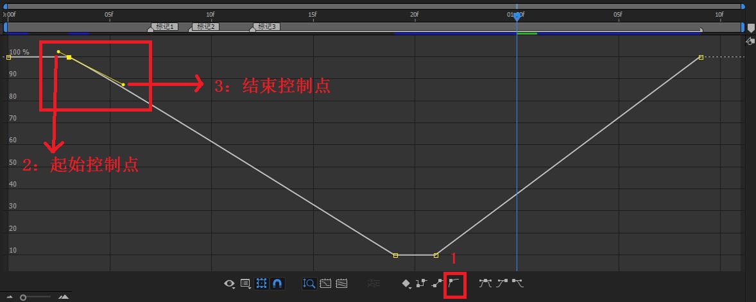Click the 15f mark on time ruler
The width and height of the screenshot is (756, 302).
point(313,15)
